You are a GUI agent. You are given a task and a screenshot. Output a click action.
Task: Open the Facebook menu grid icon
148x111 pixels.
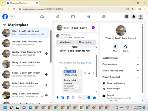point(127,17)
